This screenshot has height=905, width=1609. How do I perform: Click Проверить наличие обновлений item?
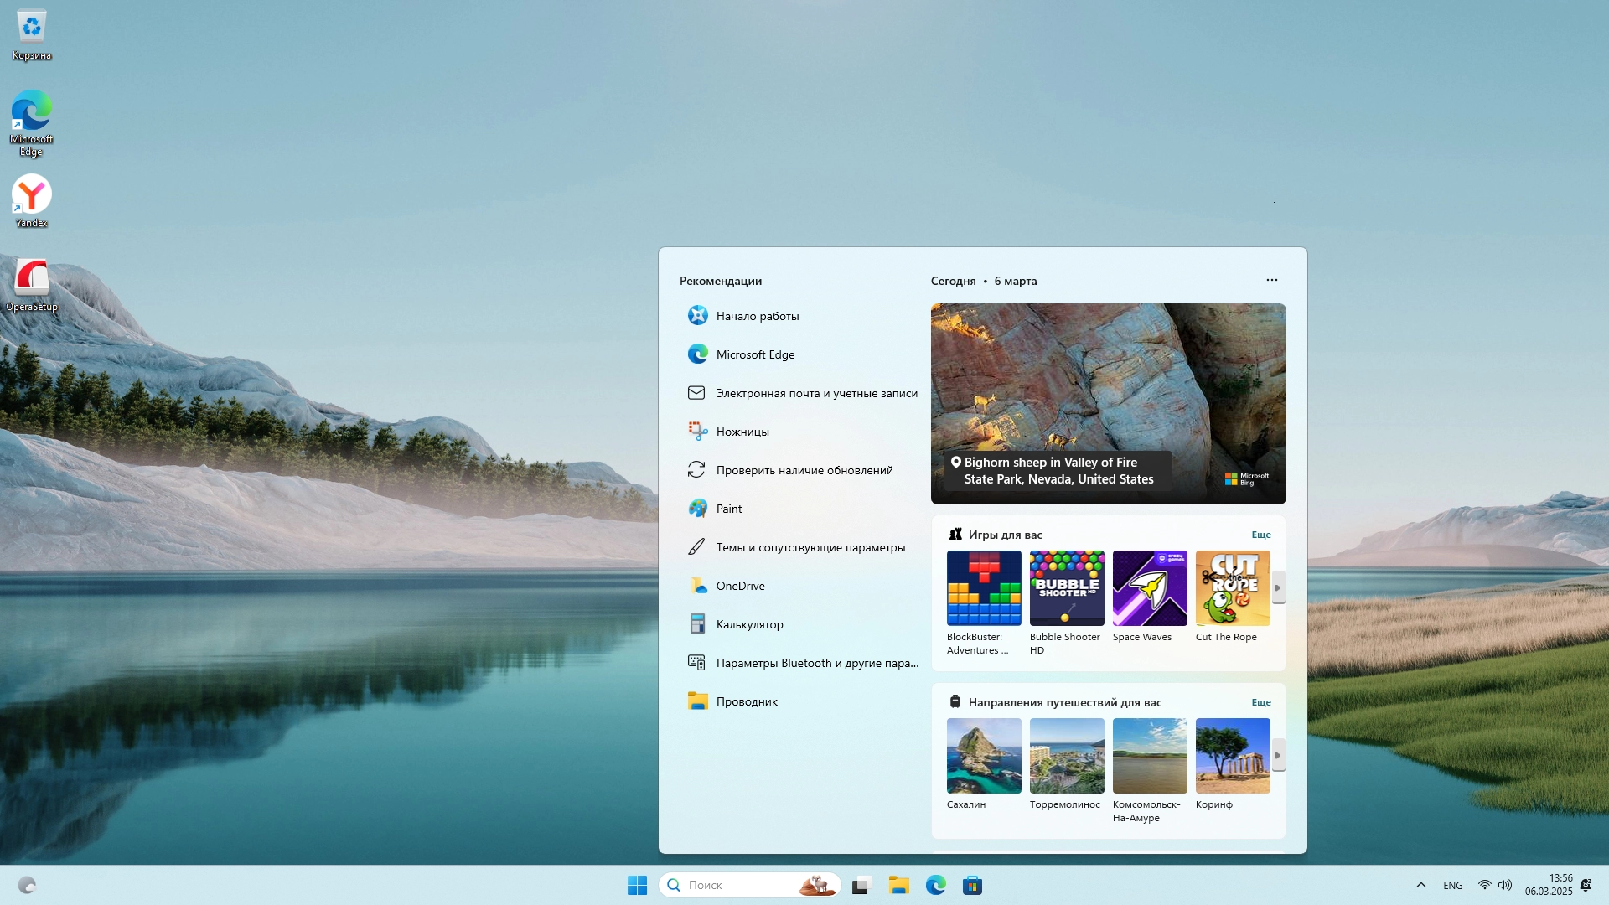(804, 470)
